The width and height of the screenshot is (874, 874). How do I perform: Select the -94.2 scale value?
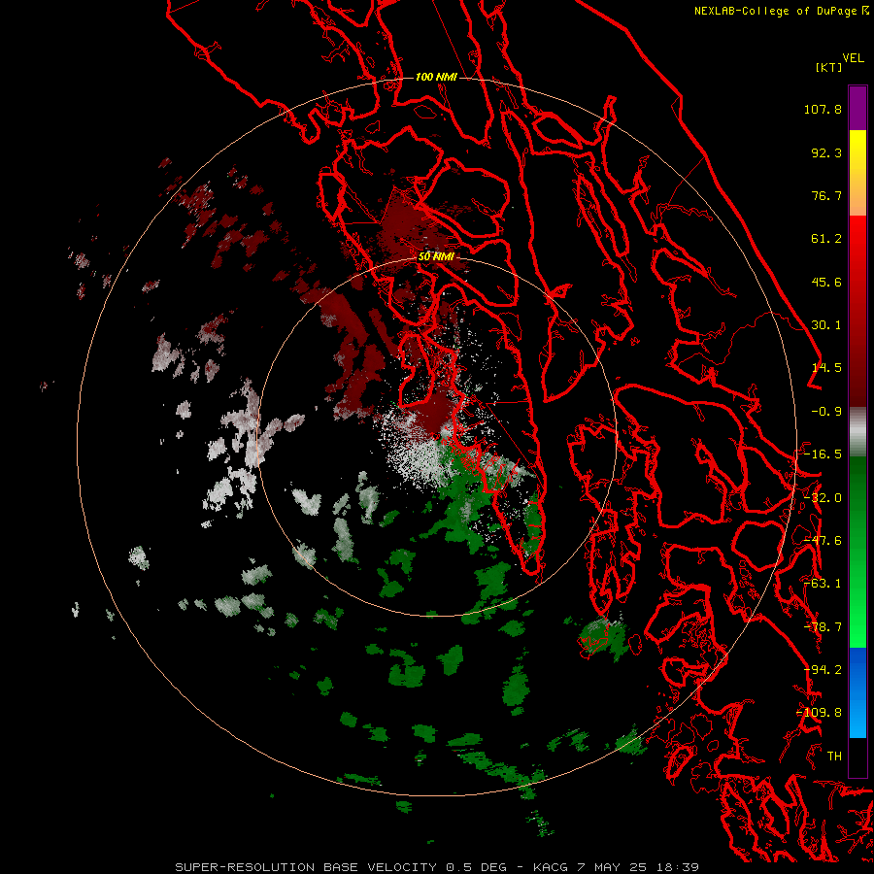pos(823,670)
